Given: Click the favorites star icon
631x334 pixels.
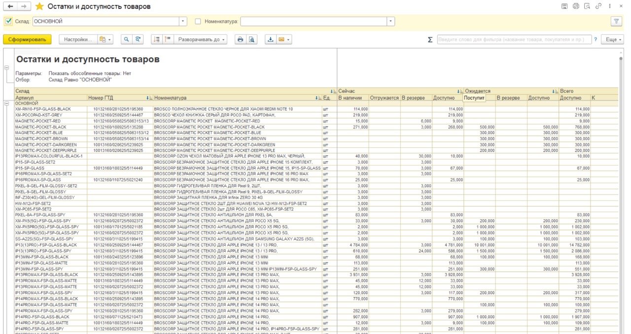Looking at the screenshot, I should pyautogui.click(x=39, y=6).
